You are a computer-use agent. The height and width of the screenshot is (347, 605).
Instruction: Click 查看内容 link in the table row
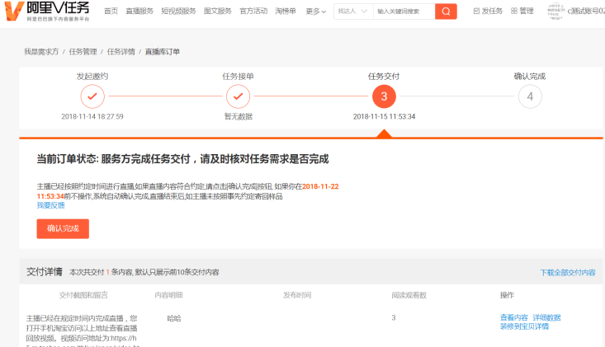point(514,317)
